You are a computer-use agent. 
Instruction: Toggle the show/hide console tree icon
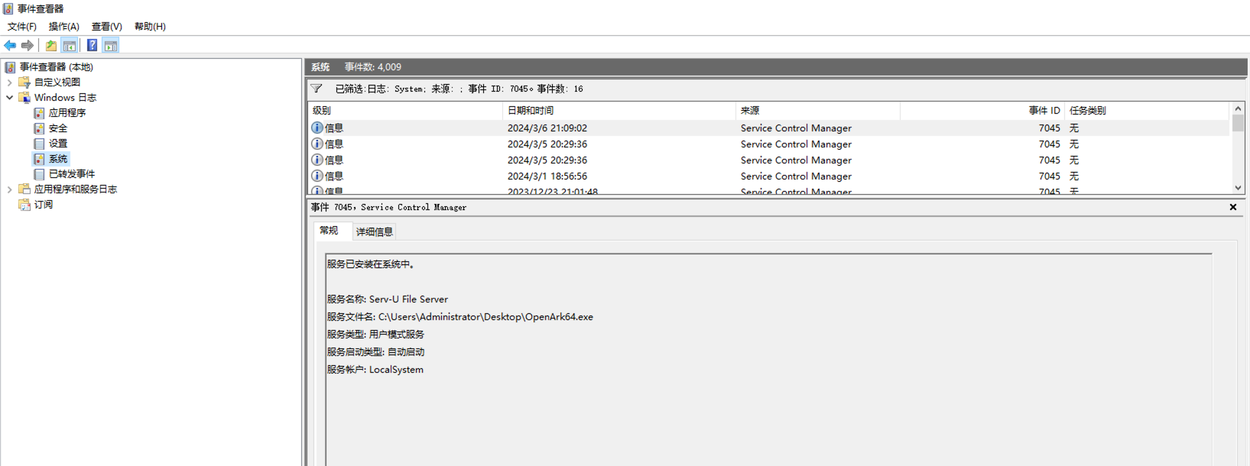pos(70,45)
